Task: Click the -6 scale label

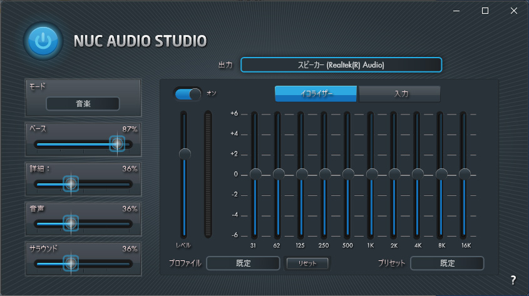Action: point(235,235)
